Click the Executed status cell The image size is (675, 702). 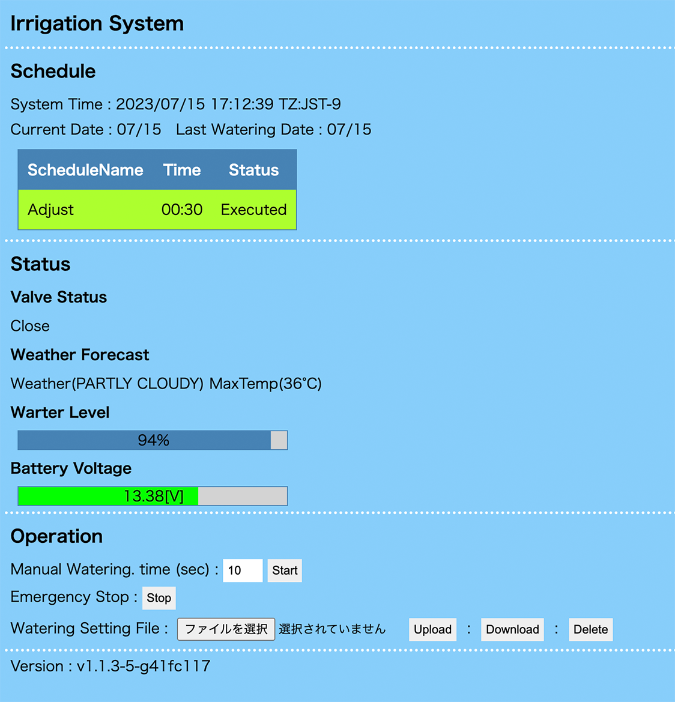click(x=253, y=210)
